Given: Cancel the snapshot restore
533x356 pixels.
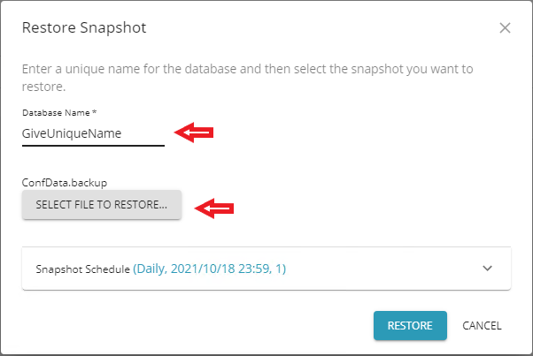Looking at the screenshot, I should coord(482,325).
